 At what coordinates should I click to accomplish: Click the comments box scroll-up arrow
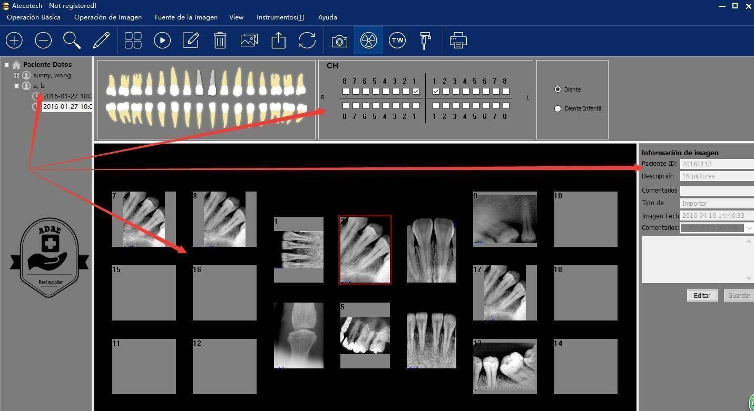(x=749, y=242)
